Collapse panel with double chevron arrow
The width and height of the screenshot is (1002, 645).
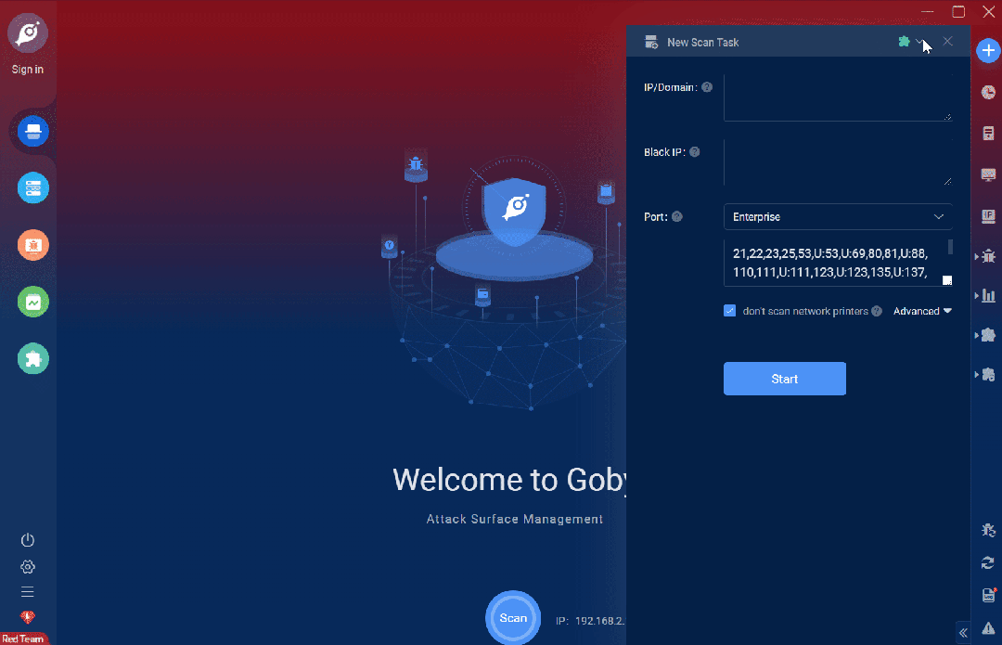pyautogui.click(x=963, y=633)
